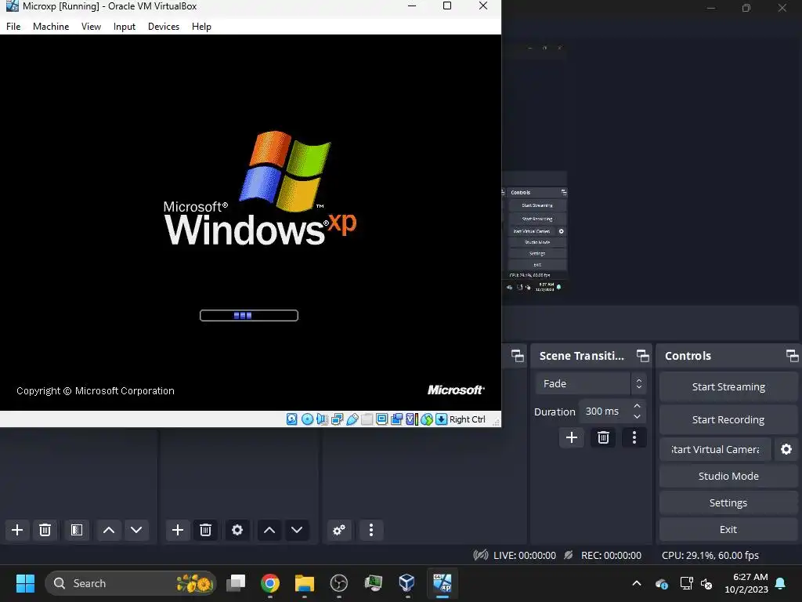Image resolution: width=802 pixels, height=602 pixels.
Task: Click the CPU virtualization status icon
Action: pos(412,419)
